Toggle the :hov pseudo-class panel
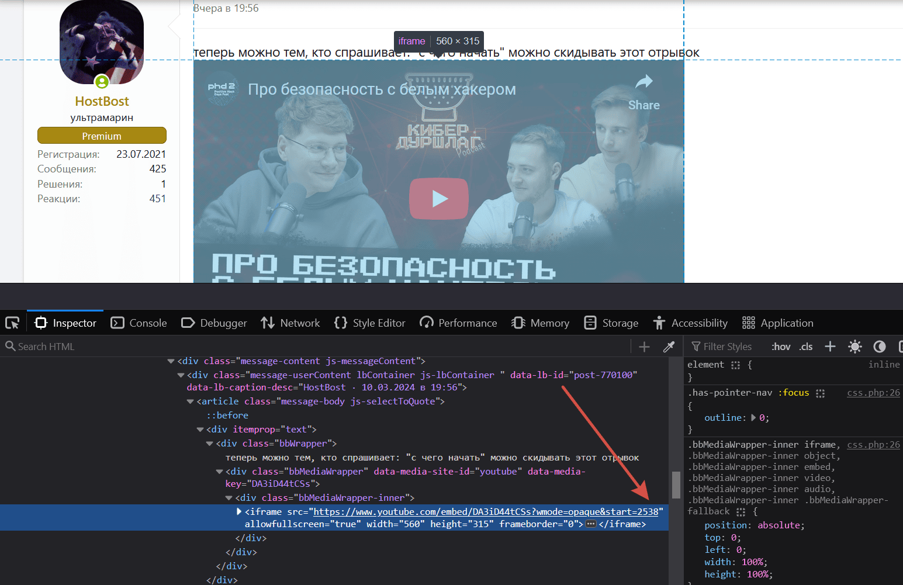This screenshot has height=585, width=903. click(x=781, y=347)
